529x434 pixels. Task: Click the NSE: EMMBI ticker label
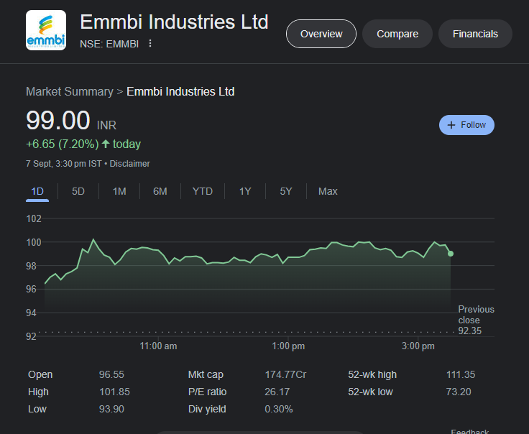pos(109,44)
